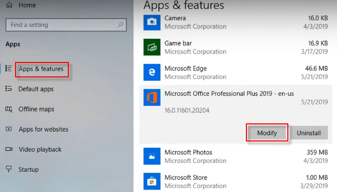Select the Microsoft Office app icon
Image resolution: width=337 pixels, height=192 pixels.
pyautogui.click(x=152, y=98)
